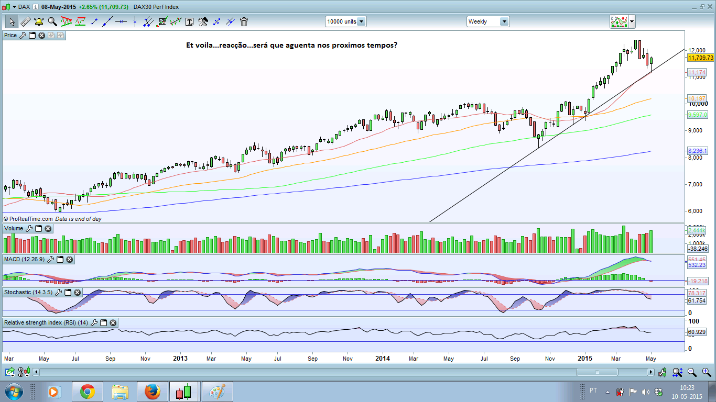Open the DAX instrument info icon
Screen dimensions: 716x402
pyautogui.click(x=35, y=7)
